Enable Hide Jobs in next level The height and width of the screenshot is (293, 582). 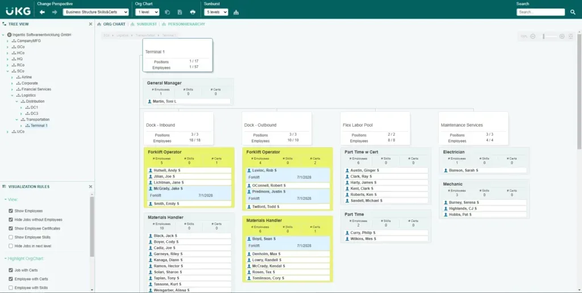click(x=11, y=246)
